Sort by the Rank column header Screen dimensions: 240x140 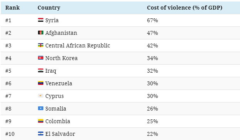pos(12,8)
